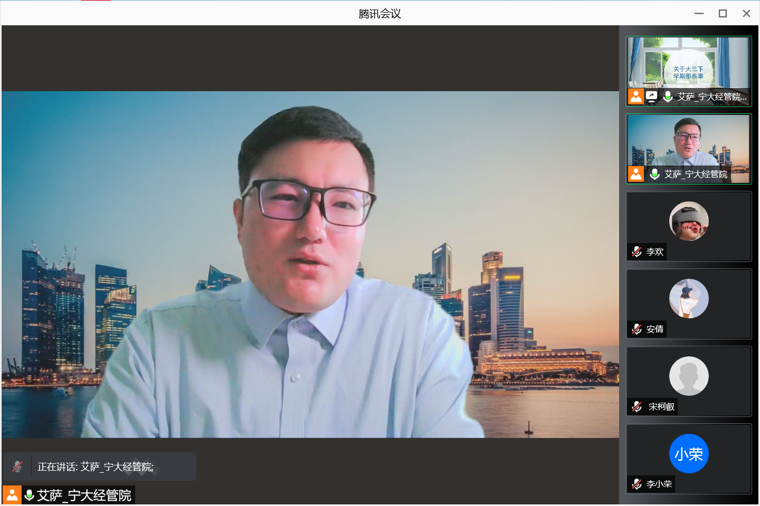Click the green microphone icon on the presenter's camera thumbnail

pos(654,174)
